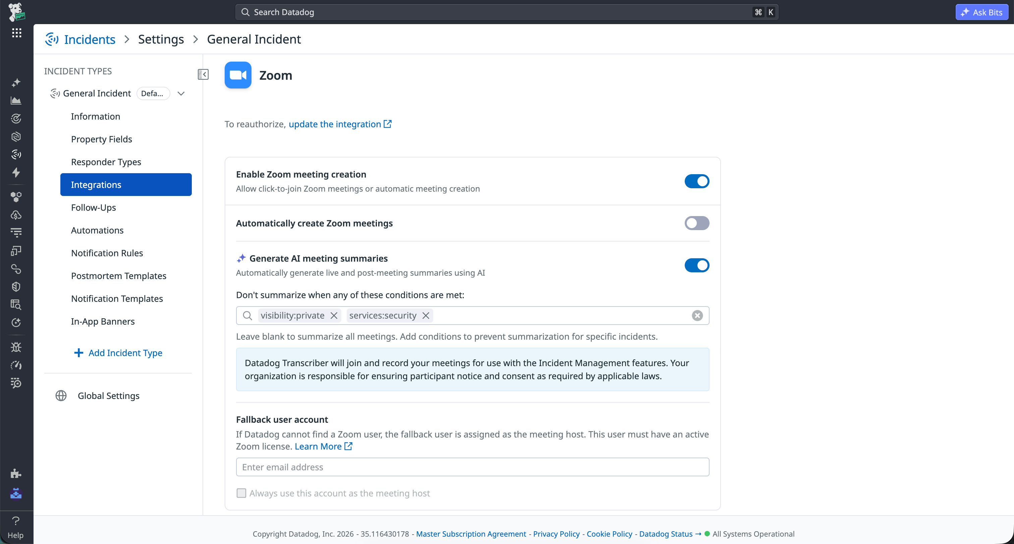This screenshot has width=1014, height=544.
Task: Open Master Subscription Agreement link
Action: (471, 534)
